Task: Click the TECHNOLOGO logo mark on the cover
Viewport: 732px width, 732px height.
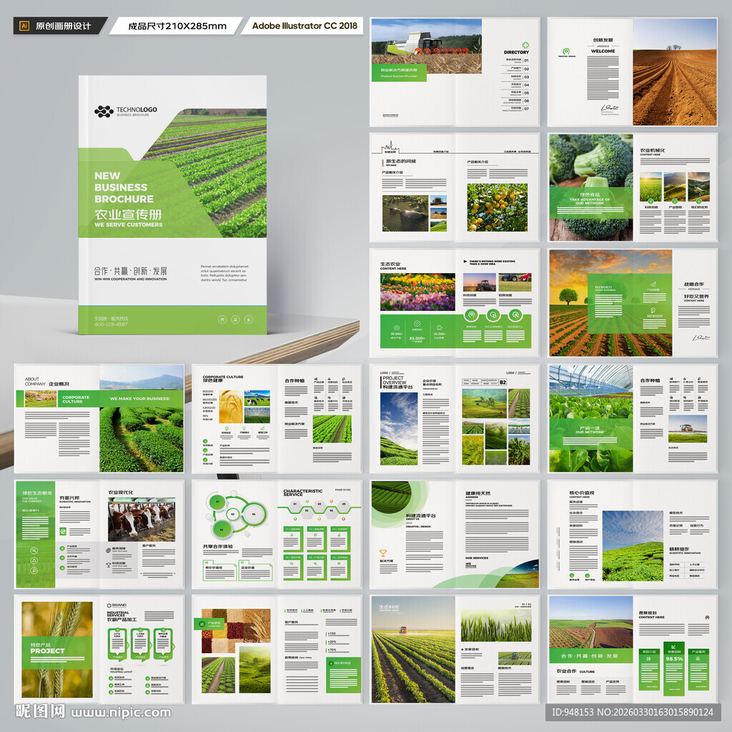Action: (x=104, y=111)
